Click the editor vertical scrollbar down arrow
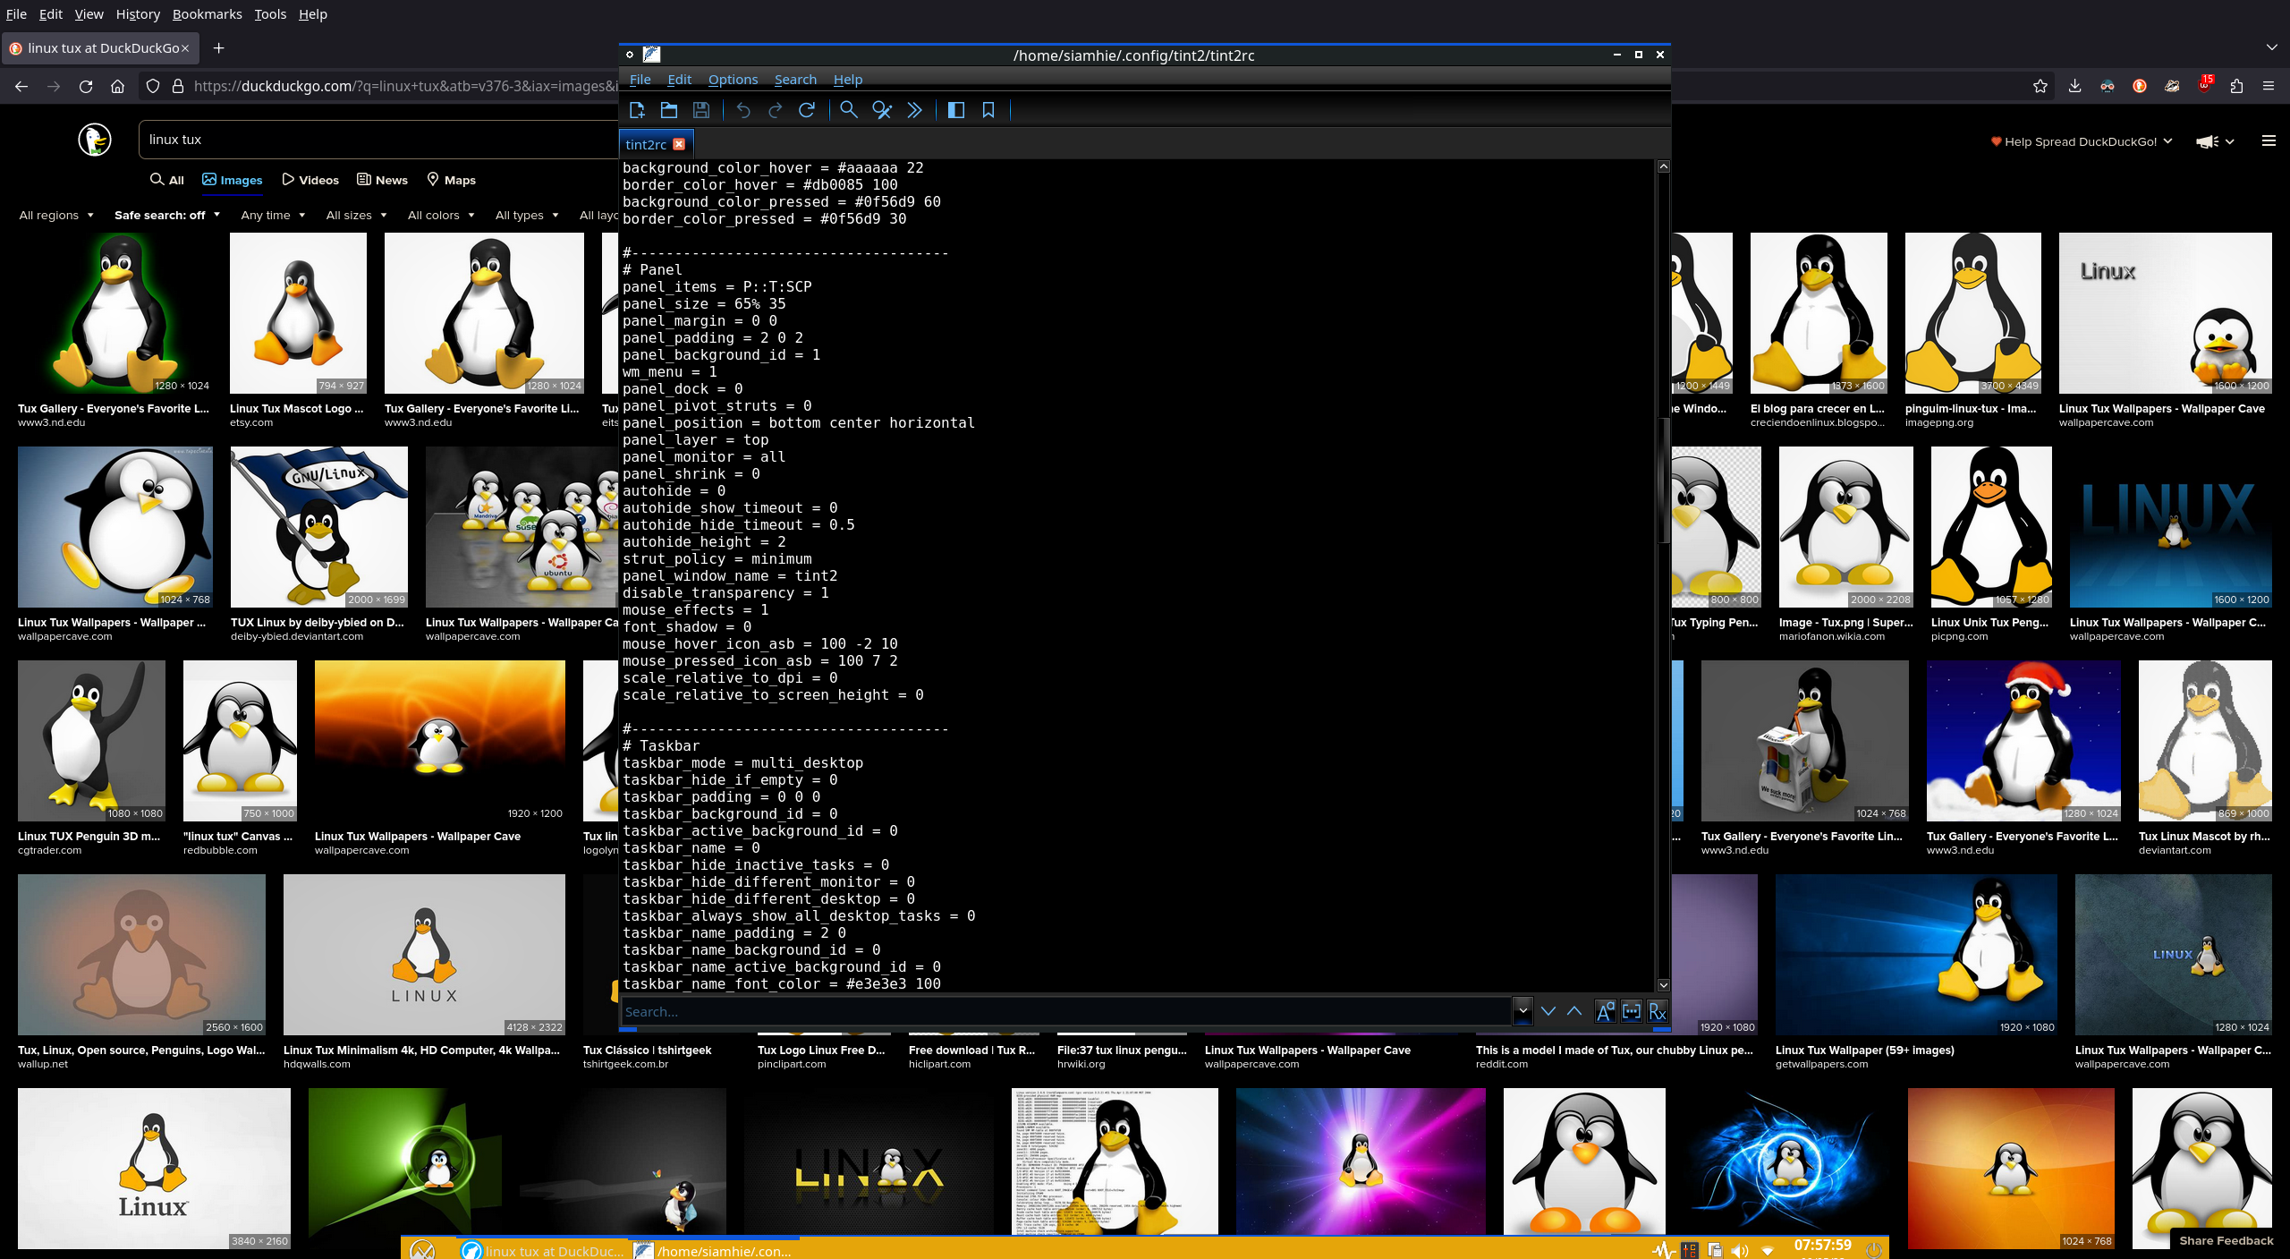2290x1259 pixels. pyautogui.click(x=1663, y=985)
